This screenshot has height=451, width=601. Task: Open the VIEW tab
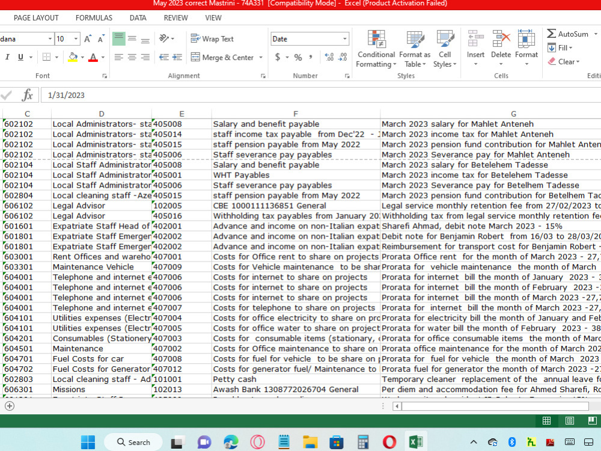[x=213, y=17]
